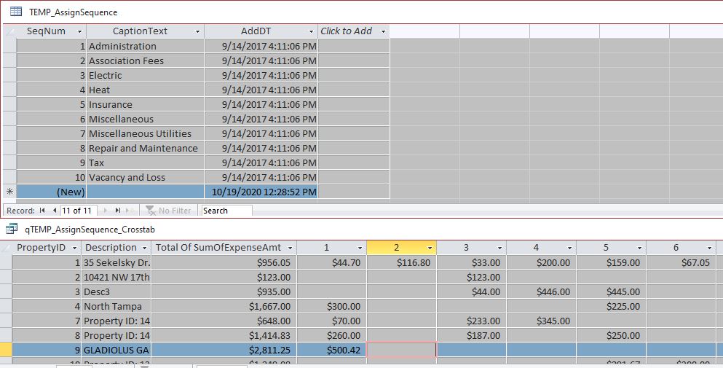This screenshot has height=368, width=723.
Task: Select the Administration caption cell
Action: click(145, 46)
